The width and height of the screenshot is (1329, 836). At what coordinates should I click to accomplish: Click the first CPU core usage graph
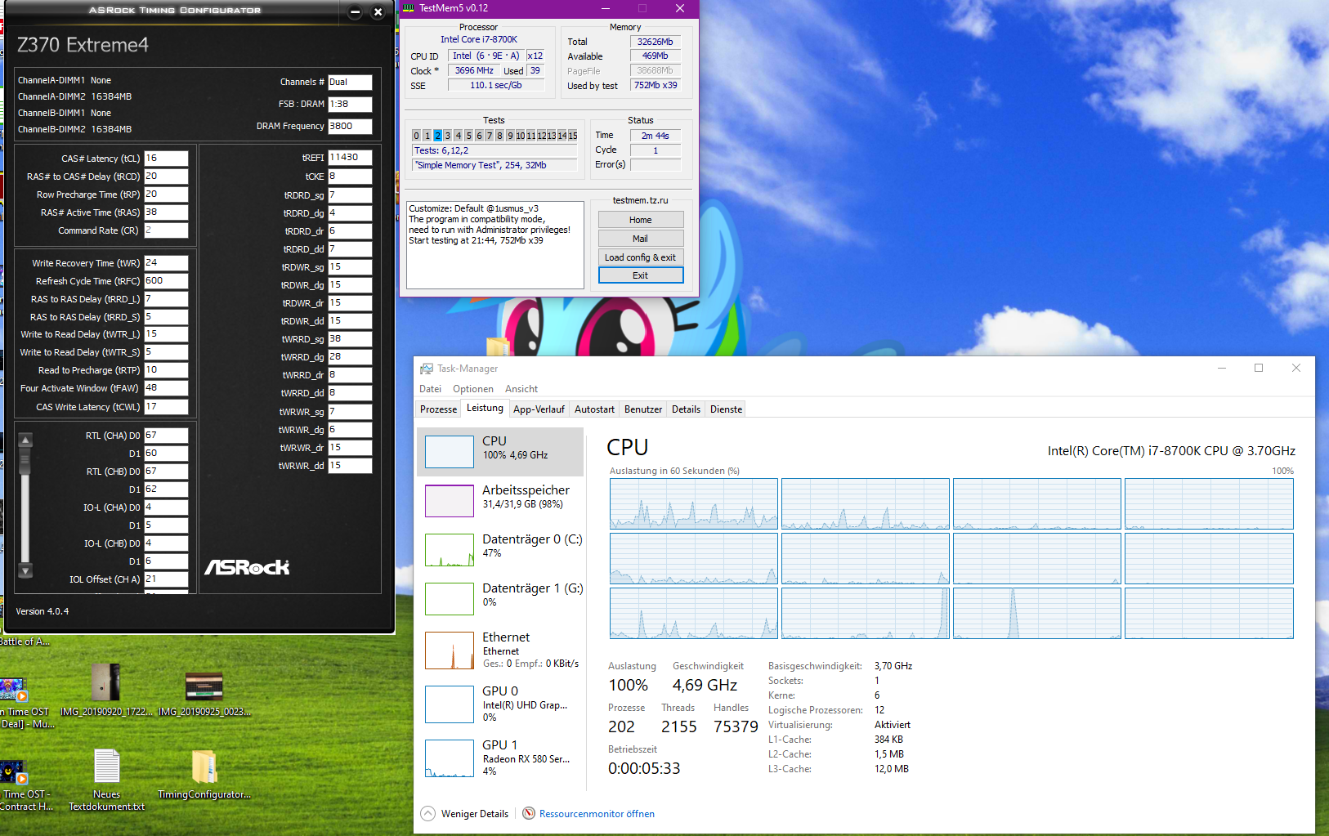click(x=693, y=504)
